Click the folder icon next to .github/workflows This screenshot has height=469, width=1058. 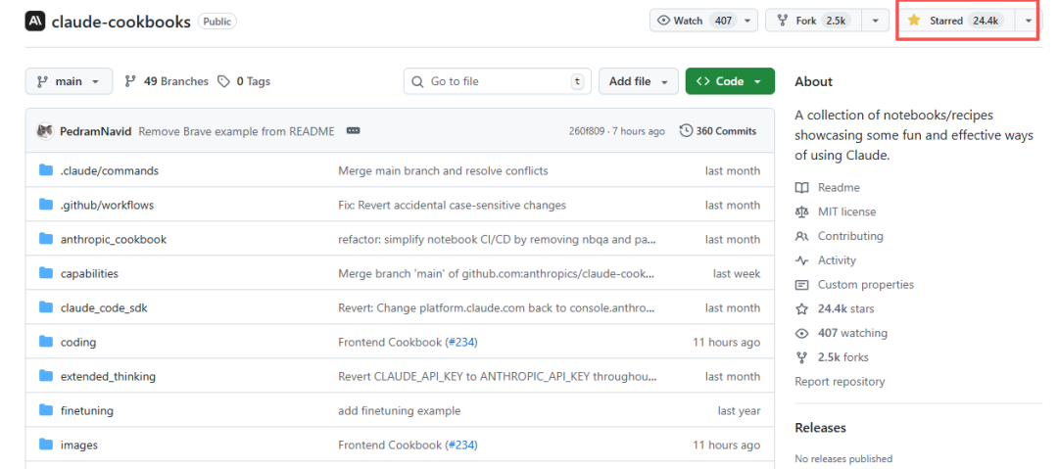(x=46, y=205)
